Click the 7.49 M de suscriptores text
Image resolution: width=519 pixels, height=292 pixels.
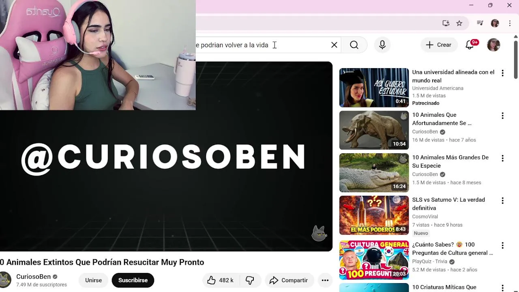click(41, 285)
